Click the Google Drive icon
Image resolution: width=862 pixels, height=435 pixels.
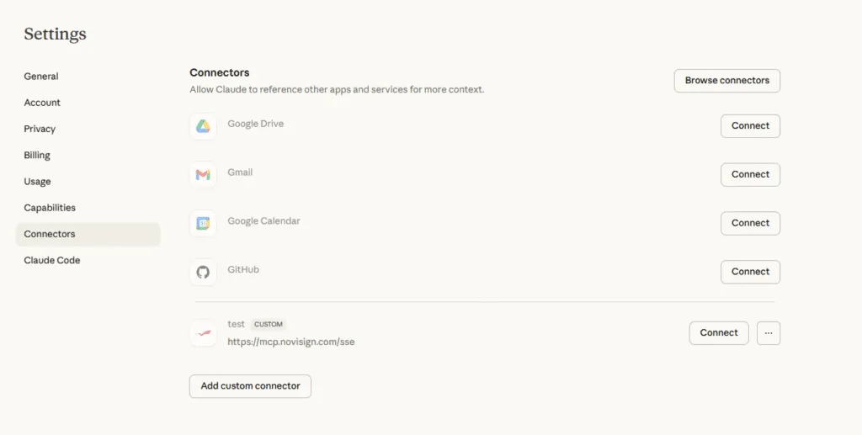pos(203,126)
